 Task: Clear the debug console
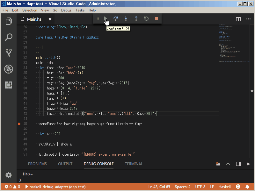pos(218,164)
